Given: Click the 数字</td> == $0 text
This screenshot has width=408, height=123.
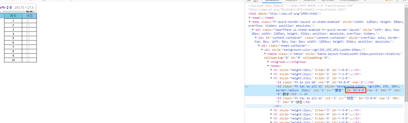Looking at the screenshot, I should (x=295, y=94).
